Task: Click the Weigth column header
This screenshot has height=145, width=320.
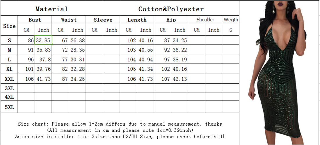Action: click(231, 20)
